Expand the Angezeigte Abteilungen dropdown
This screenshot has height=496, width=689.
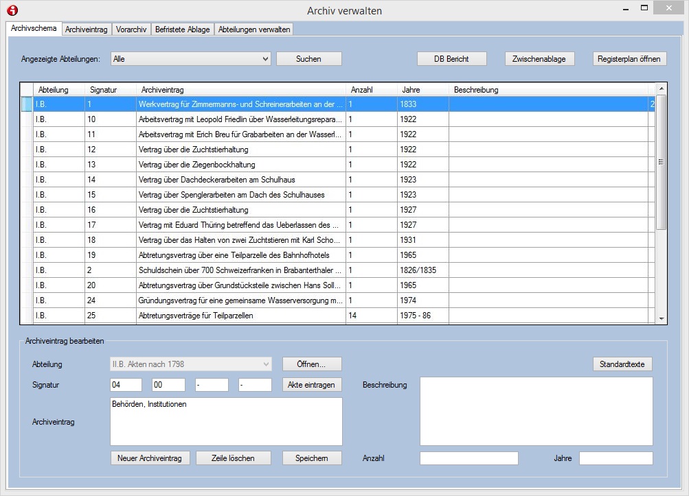tap(265, 59)
